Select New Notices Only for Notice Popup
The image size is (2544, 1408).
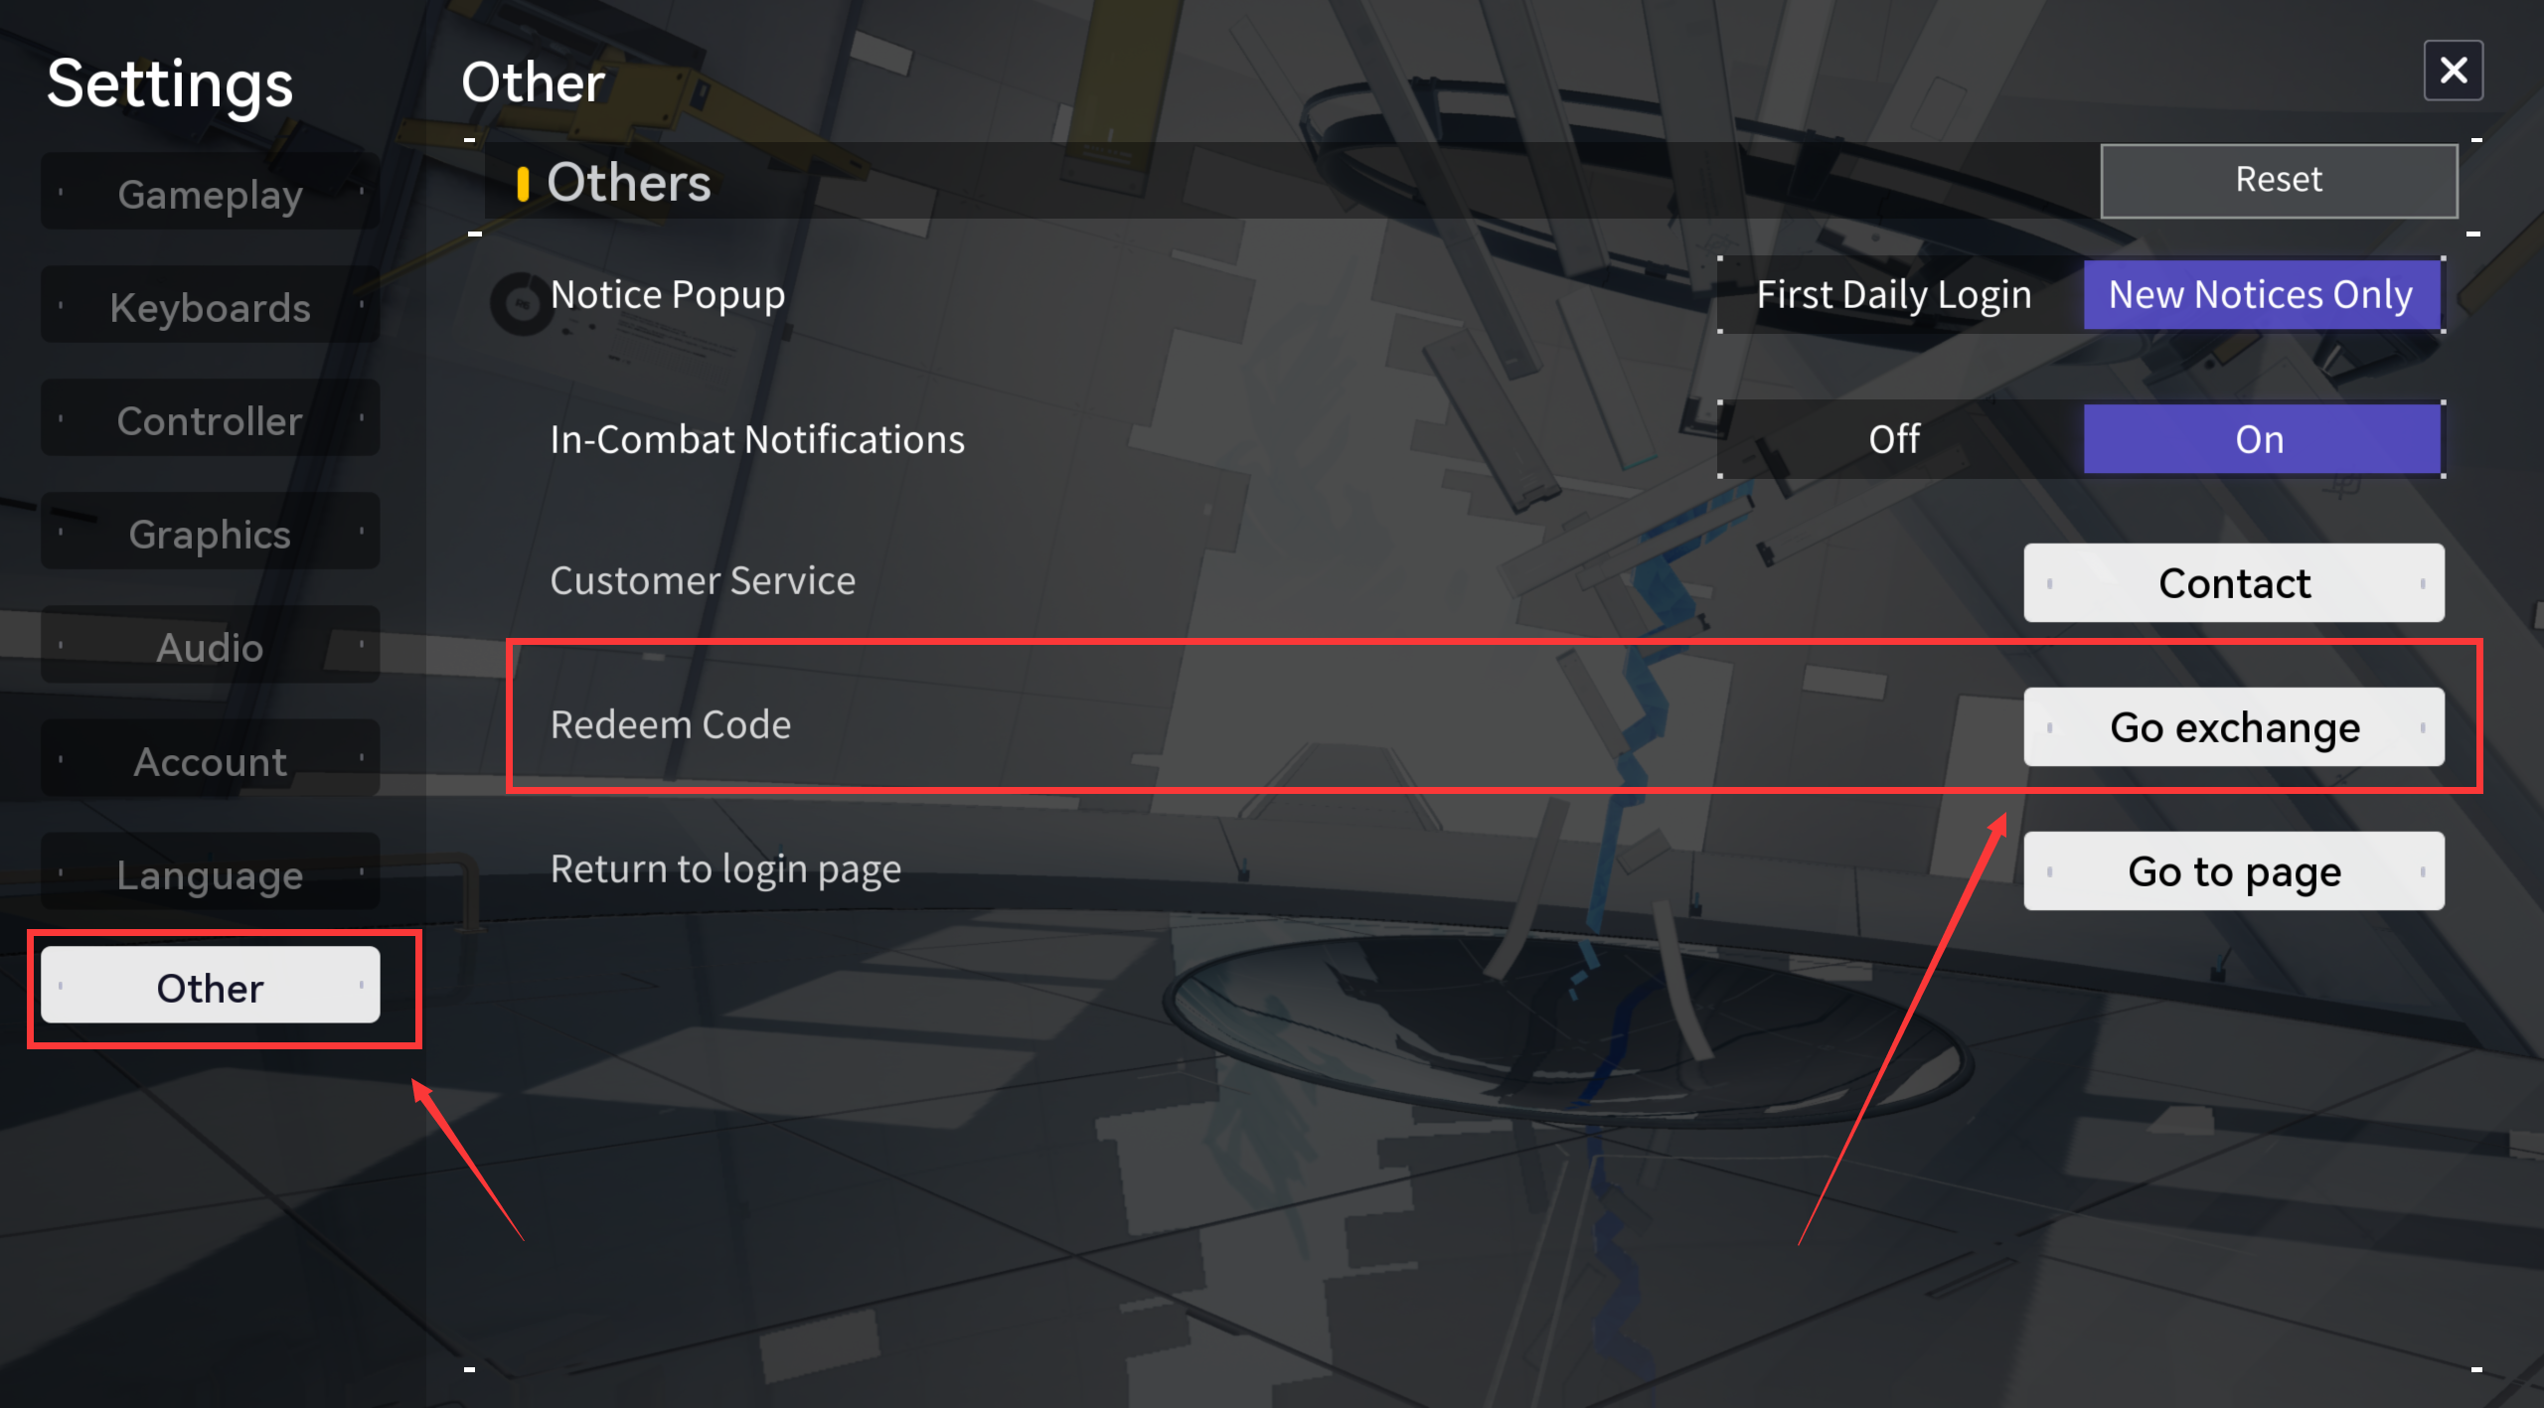pos(2260,295)
